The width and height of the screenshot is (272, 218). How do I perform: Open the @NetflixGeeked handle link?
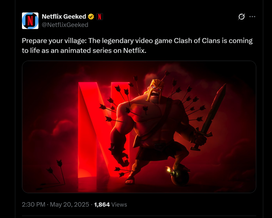(65, 25)
